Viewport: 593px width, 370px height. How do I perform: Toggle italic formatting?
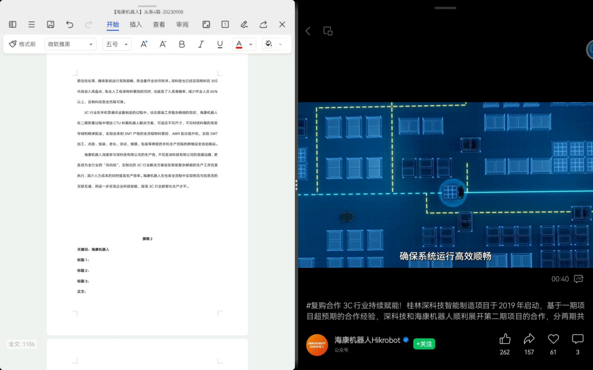tap(201, 44)
